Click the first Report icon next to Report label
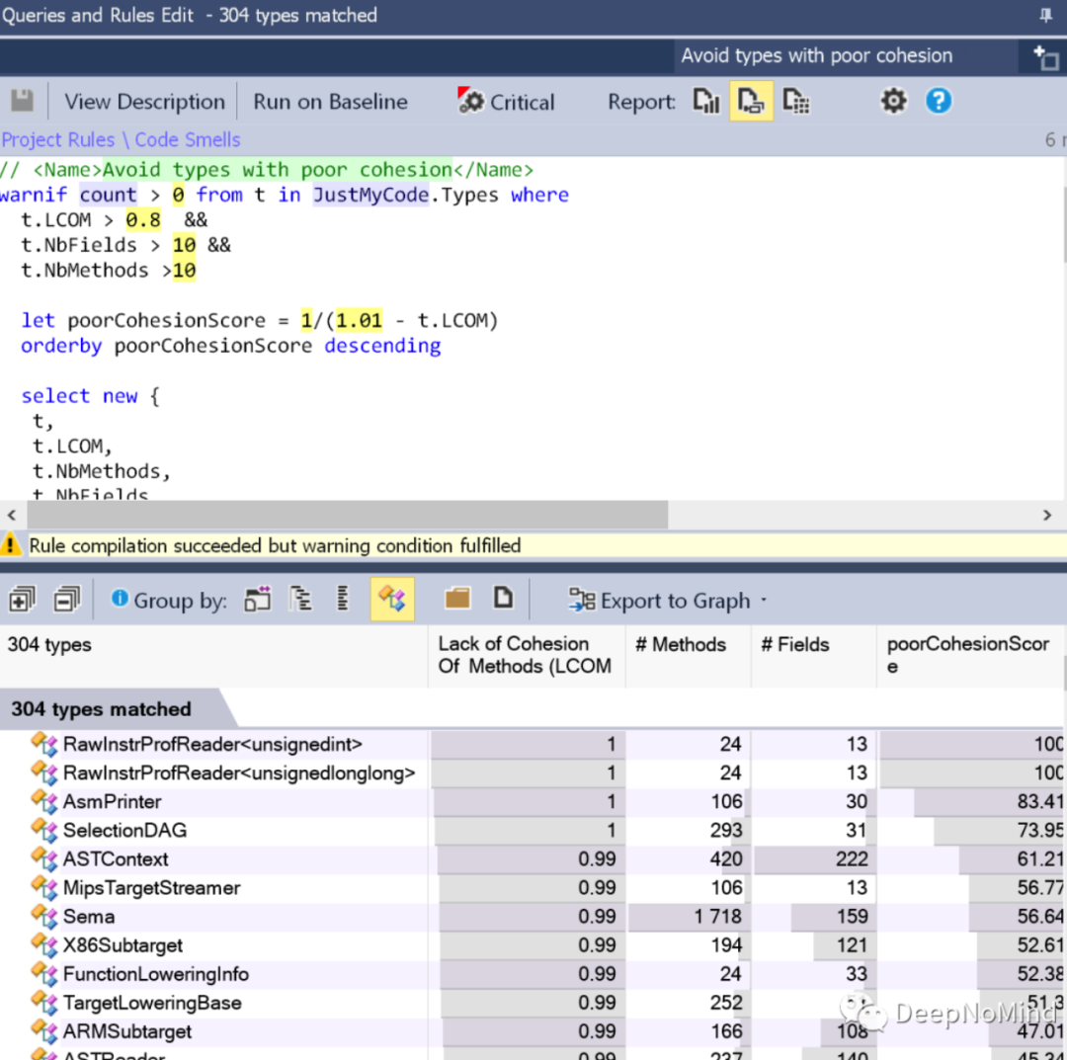1067x1060 pixels. click(x=705, y=100)
